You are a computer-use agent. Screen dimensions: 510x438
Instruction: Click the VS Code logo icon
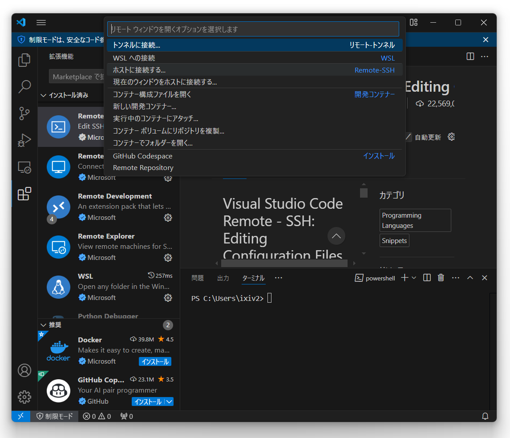pyautogui.click(x=21, y=22)
